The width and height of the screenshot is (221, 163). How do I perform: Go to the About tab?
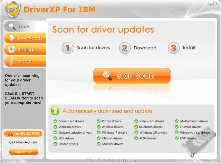25,61
